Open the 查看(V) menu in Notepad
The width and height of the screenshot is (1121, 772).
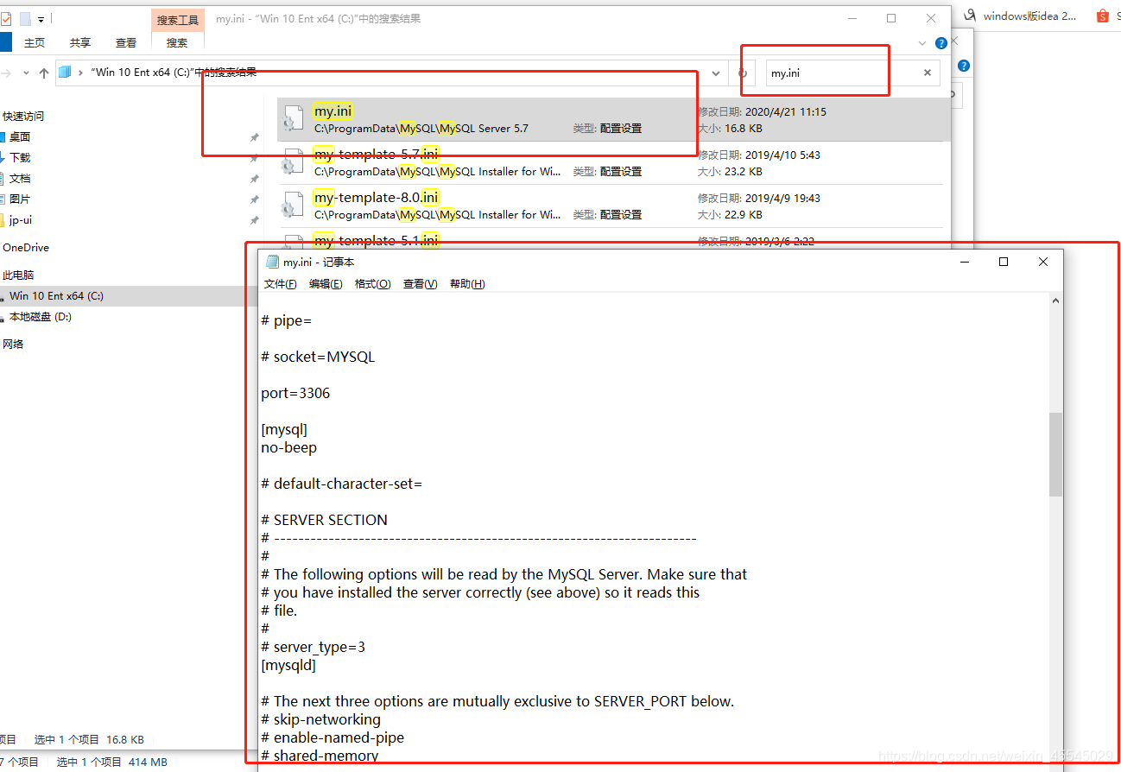pos(420,283)
